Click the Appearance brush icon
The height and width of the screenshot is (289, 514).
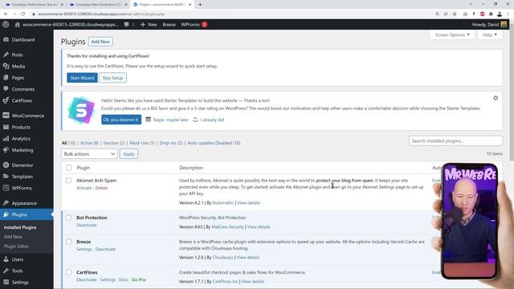pos(6,203)
